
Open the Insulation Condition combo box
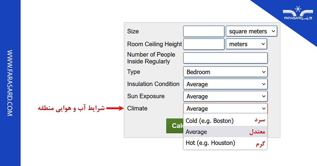[225, 84]
